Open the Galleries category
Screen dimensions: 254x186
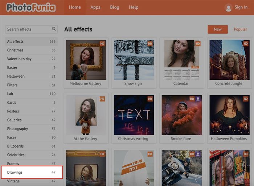[x=32, y=120]
